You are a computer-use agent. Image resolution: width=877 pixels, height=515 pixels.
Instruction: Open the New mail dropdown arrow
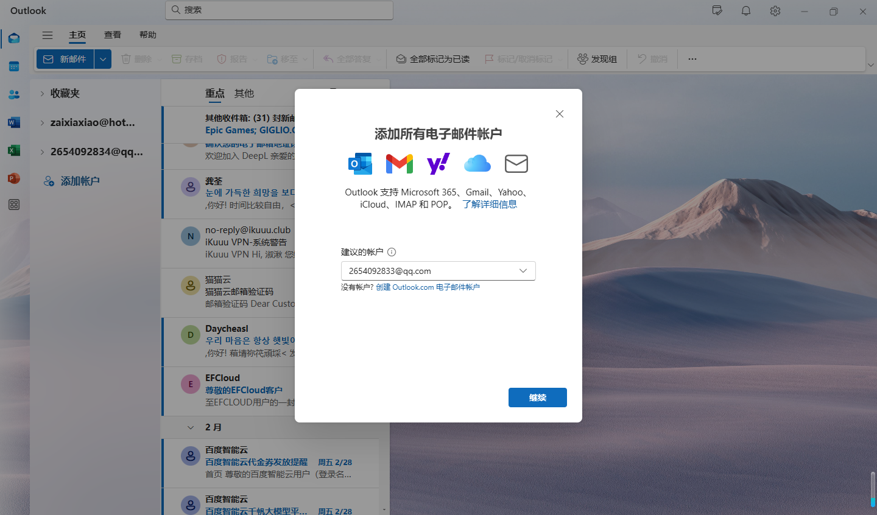click(x=103, y=59)
